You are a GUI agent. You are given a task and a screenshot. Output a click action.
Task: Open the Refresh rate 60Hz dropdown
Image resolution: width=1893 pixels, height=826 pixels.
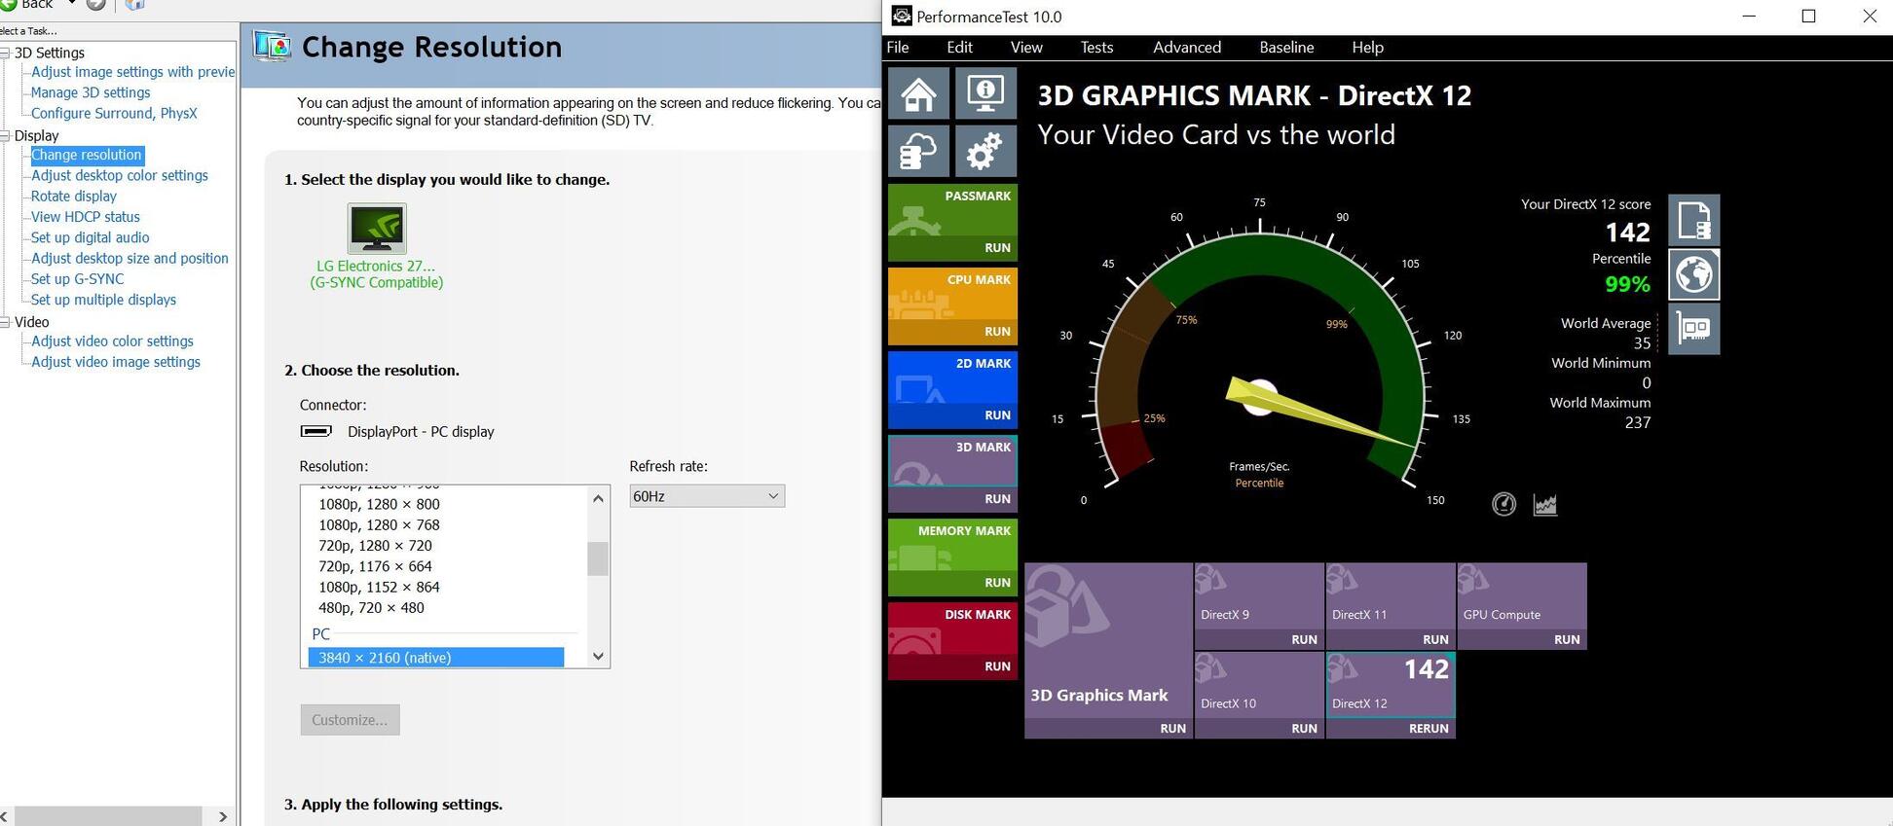point(706,496)
